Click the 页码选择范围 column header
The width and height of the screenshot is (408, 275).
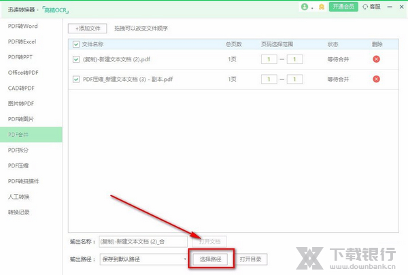point(277,44)
